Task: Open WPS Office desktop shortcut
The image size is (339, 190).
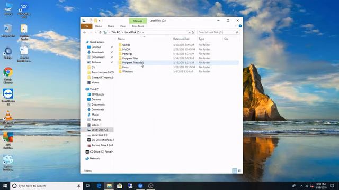Action: point(24,11)
